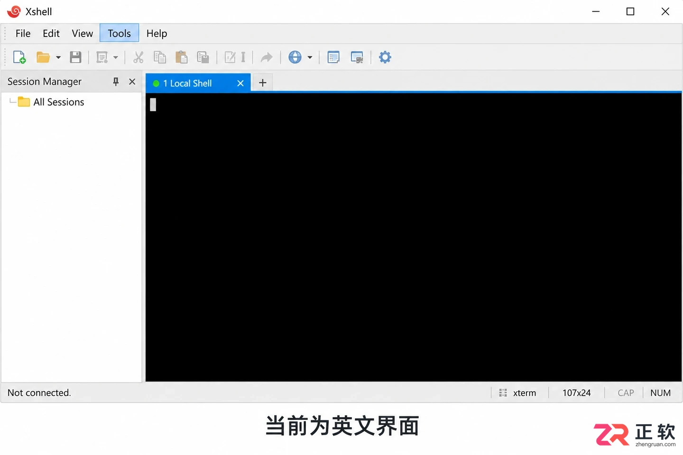Click the curved arrow toolbar icon
The image size is (683, 455).
[267, 57]
